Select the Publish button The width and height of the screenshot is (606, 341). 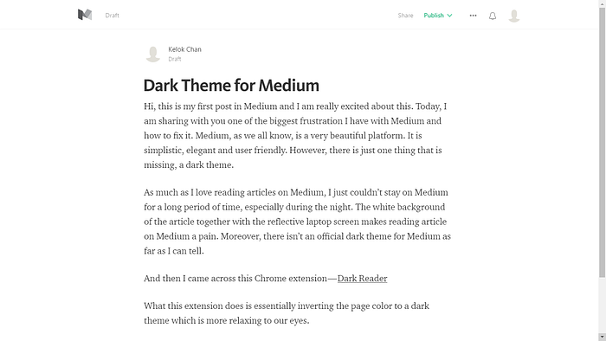click(434, 16)
